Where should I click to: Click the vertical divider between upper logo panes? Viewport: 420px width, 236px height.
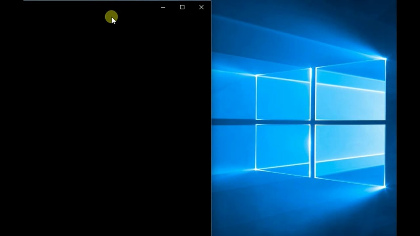tap(313, 95)
